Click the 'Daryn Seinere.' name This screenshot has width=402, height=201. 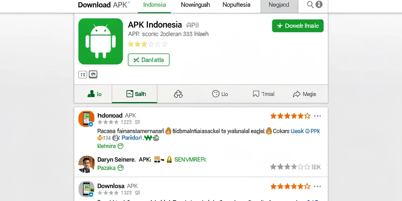coord(116,159)
